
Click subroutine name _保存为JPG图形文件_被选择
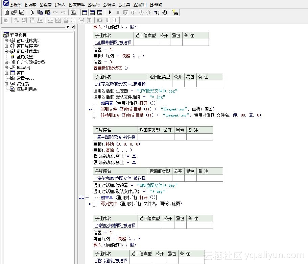tap(120, 84)
